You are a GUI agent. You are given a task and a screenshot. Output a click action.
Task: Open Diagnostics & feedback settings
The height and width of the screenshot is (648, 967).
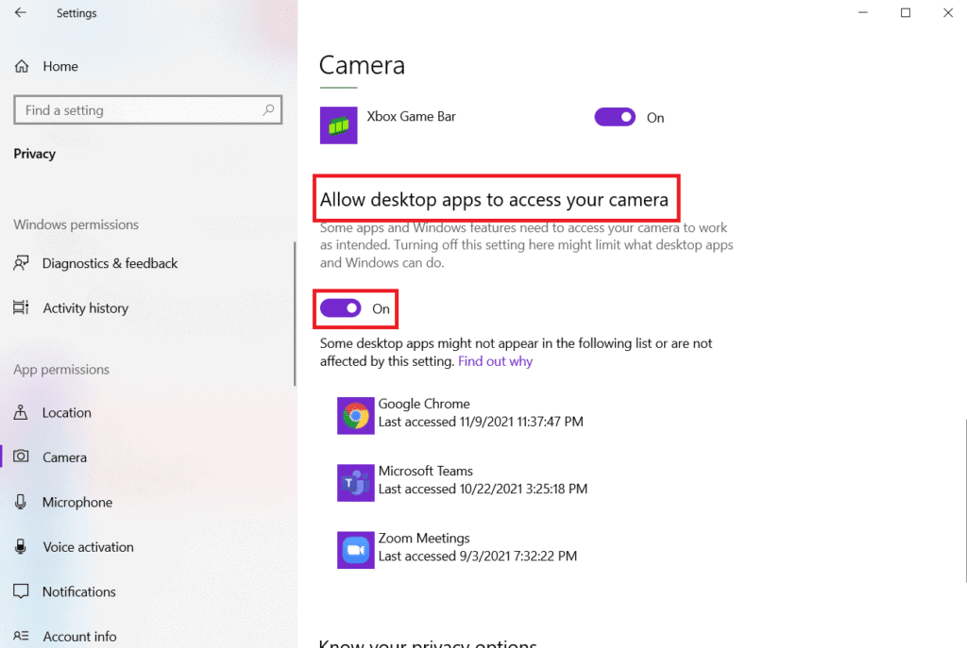tap(110, 264)
